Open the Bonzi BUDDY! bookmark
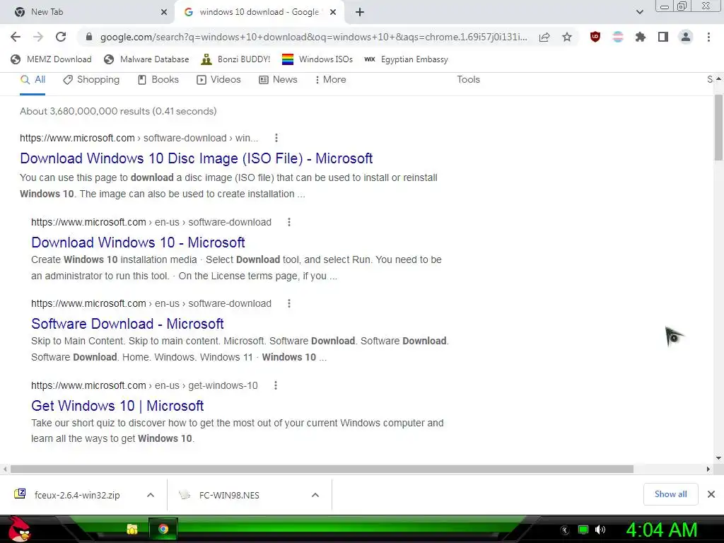724x543 pixels. pyautogui.click(x=236, y=59)
